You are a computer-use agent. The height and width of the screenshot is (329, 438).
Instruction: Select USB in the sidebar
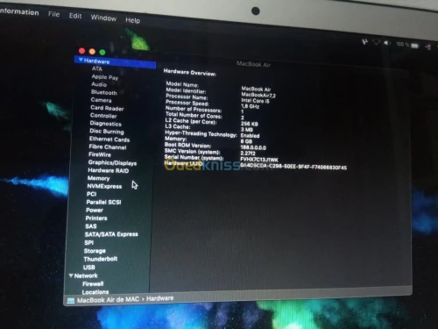pyautogui.click(x=88, y=267)
